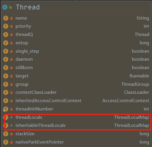Click the boolean type of single_step
The width and height of the screenshot is (152, 147).
point(141,51)
